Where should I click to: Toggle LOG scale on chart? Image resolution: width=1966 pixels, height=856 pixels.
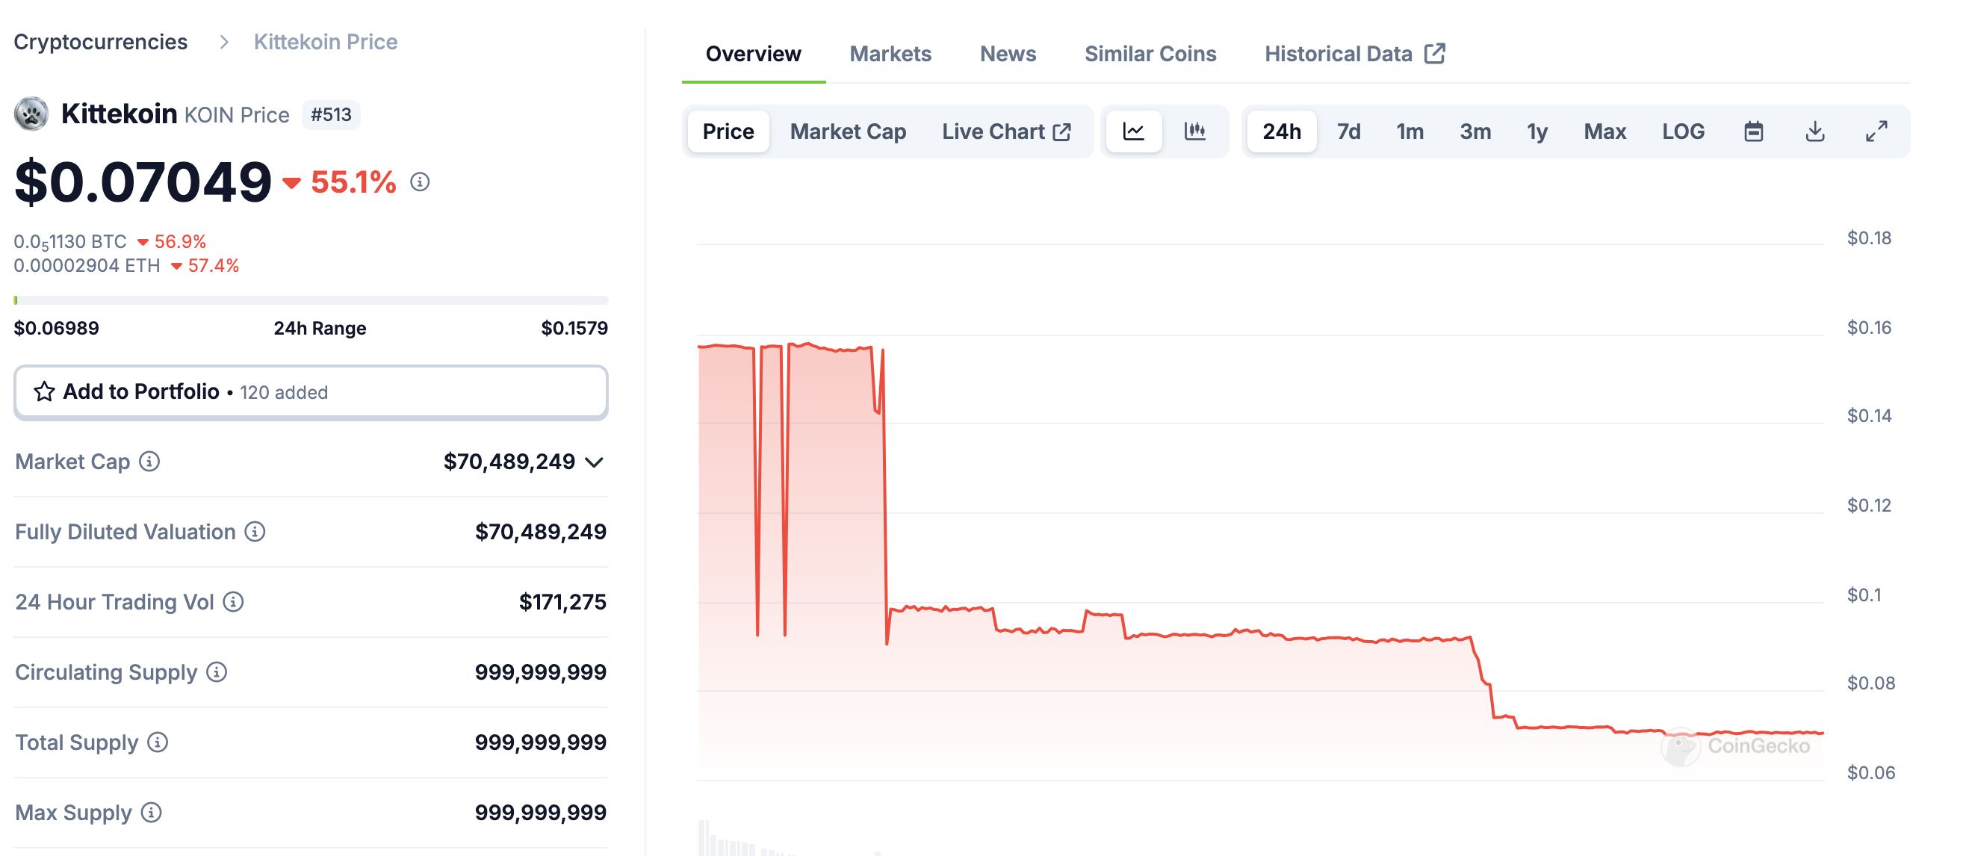[x=1683, y=131]
